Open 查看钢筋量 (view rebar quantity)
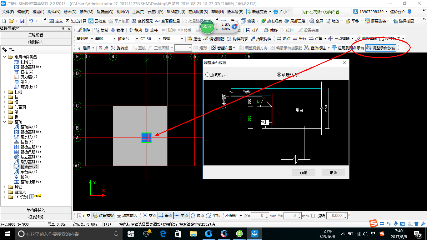This screenshot has width=427, height=240. [x=168, y=21]
